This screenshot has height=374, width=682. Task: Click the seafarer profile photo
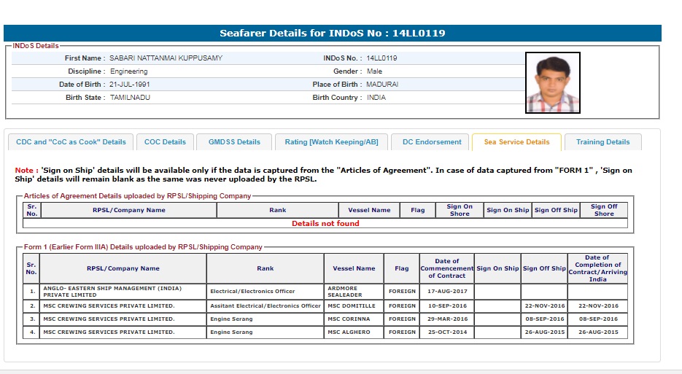tap(552, 82)
